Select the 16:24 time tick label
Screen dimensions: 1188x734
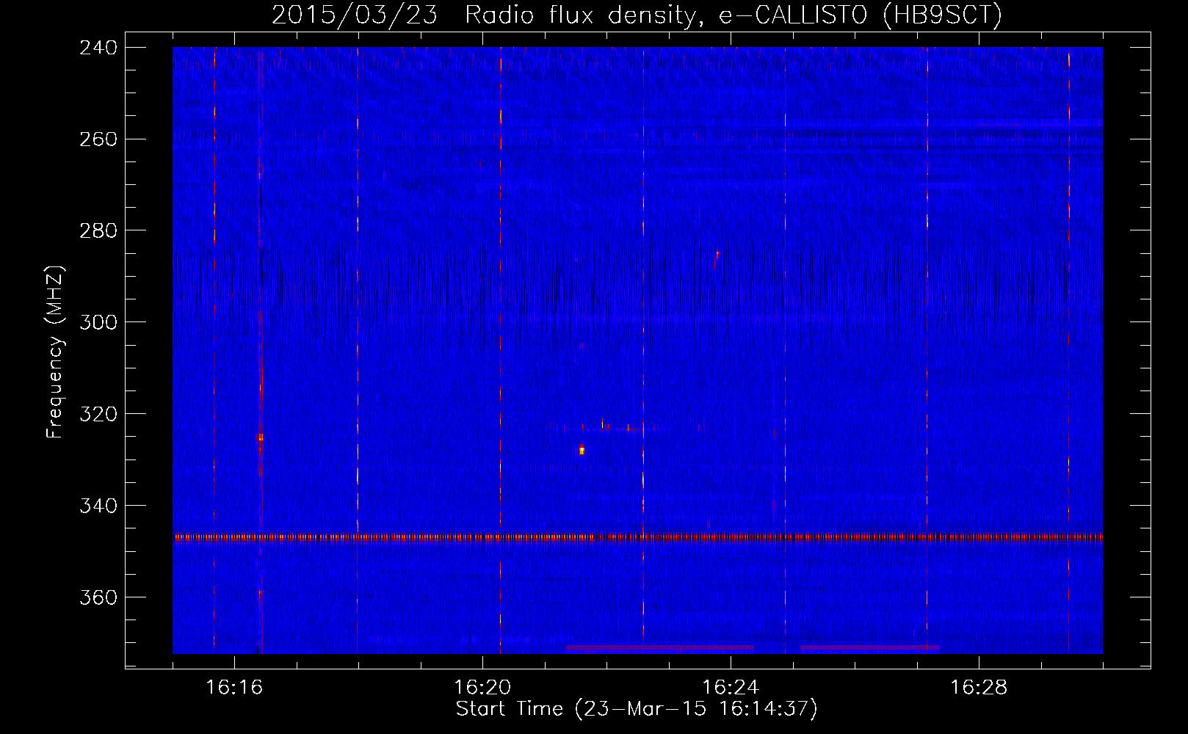(731, 688)
